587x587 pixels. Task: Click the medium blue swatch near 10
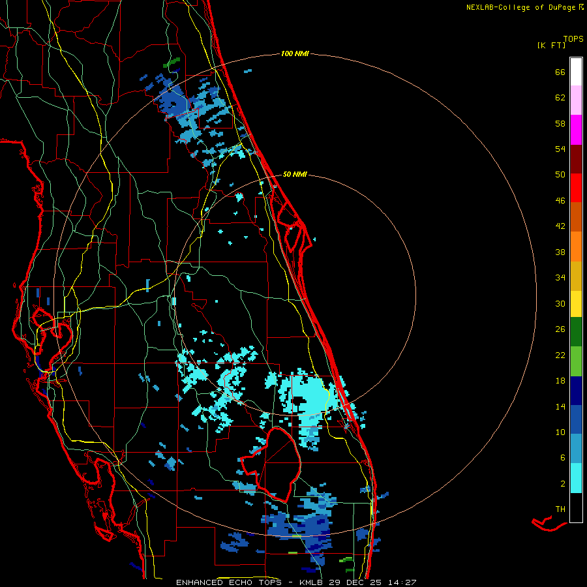[x=576, y=419]
